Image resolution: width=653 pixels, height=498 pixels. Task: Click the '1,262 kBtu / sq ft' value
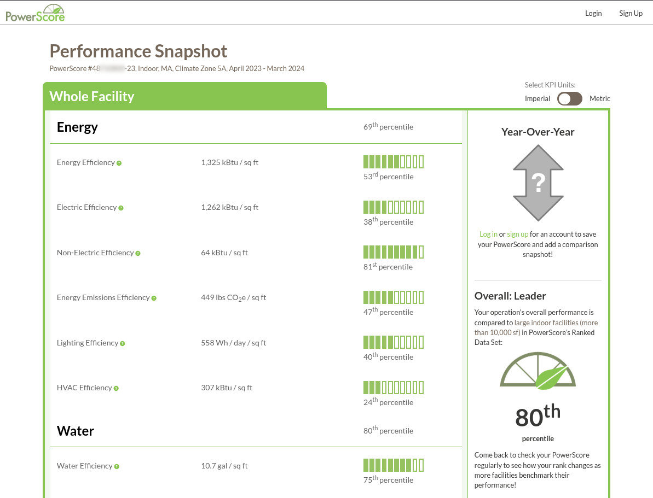pyautogui.click(x=229, y=207)
